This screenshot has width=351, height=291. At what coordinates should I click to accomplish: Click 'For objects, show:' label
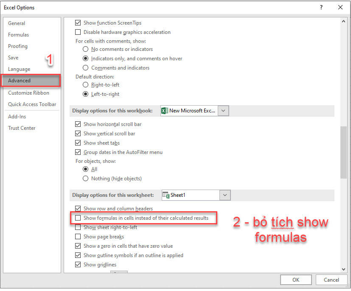(96, 161)
